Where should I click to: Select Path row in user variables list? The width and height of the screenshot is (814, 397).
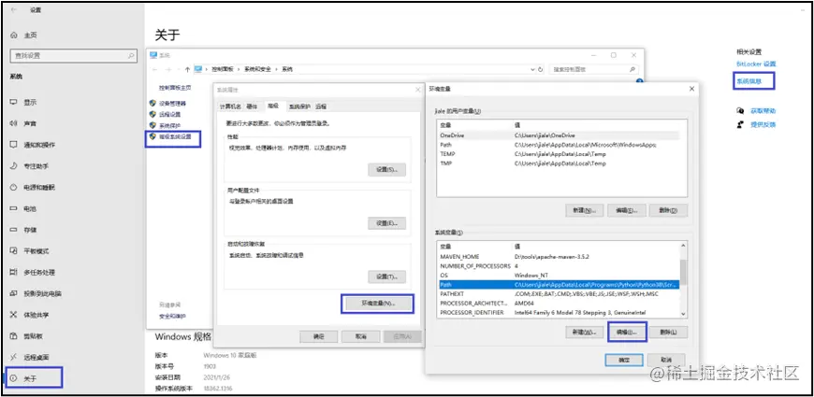point(559,145)
